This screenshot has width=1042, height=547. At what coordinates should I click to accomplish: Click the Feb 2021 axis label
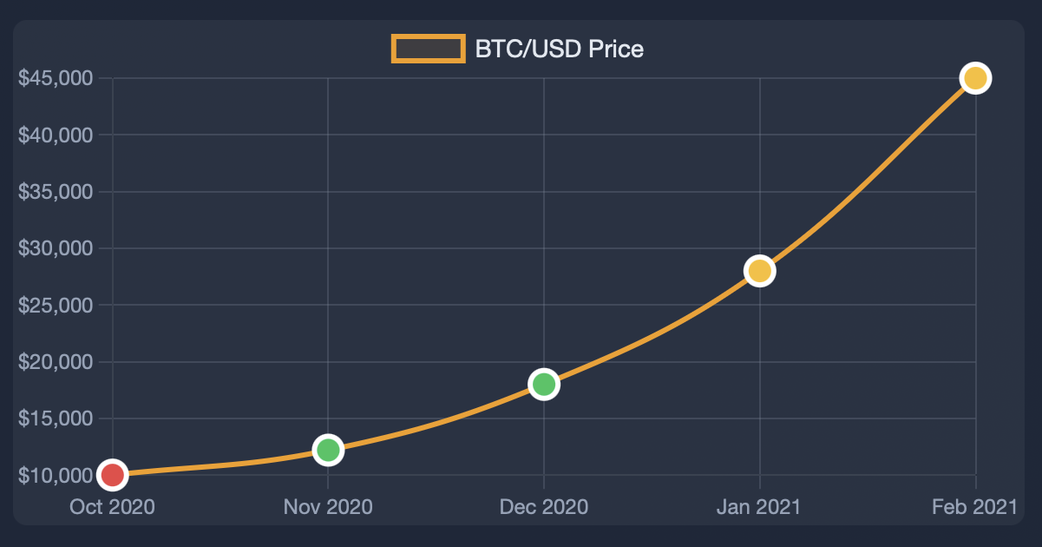tap(973, 507)
